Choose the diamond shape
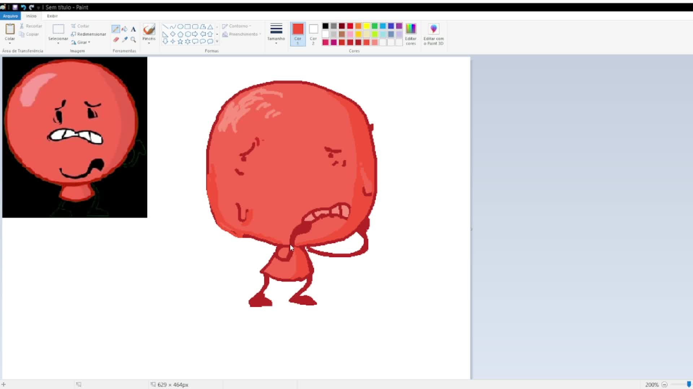Image resolution: width=693 pixels, height=389 pixels. click(173, 34)
